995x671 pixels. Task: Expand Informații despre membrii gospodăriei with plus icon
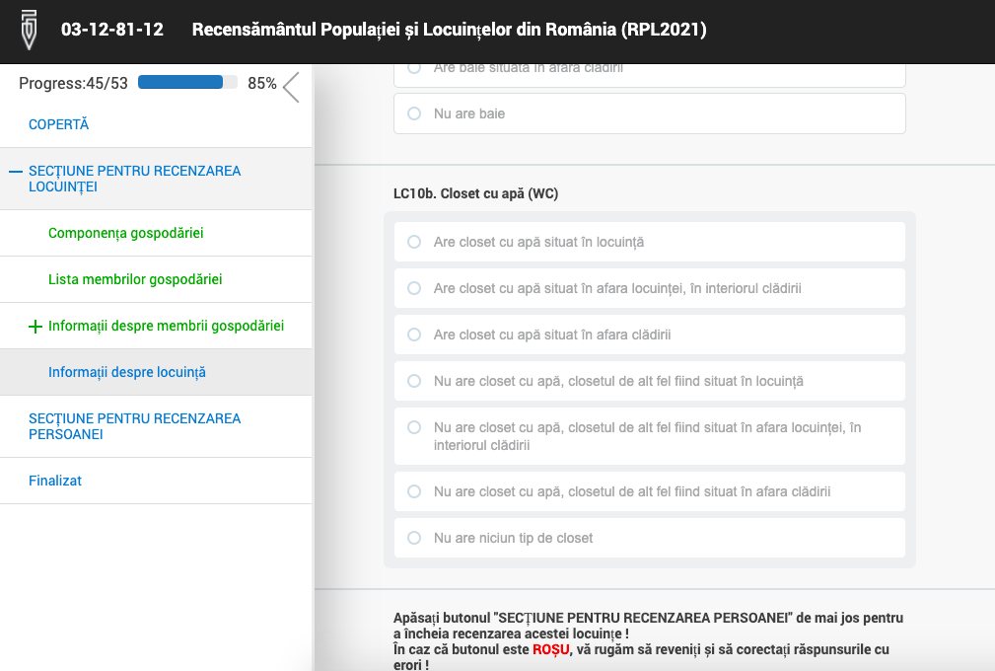(36, 327)
